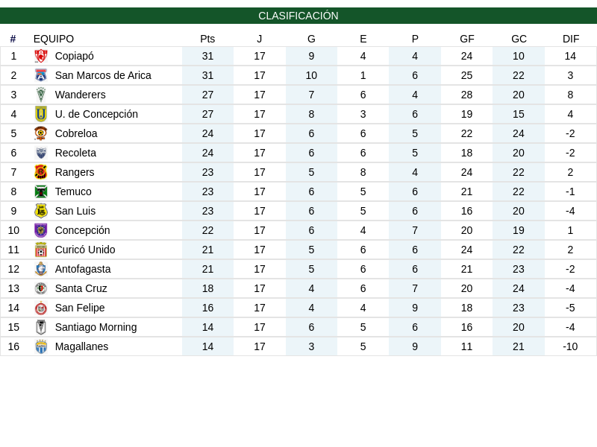Viewport: 597px width, 447px height.
Task: Select the Temuco green badge
Action: click(41, 192)
